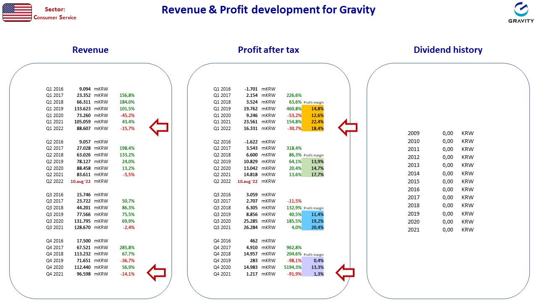Select the Q1 2016 revenue value 9.094
Viewport: 537px width, 302px height.
[85, 89]
